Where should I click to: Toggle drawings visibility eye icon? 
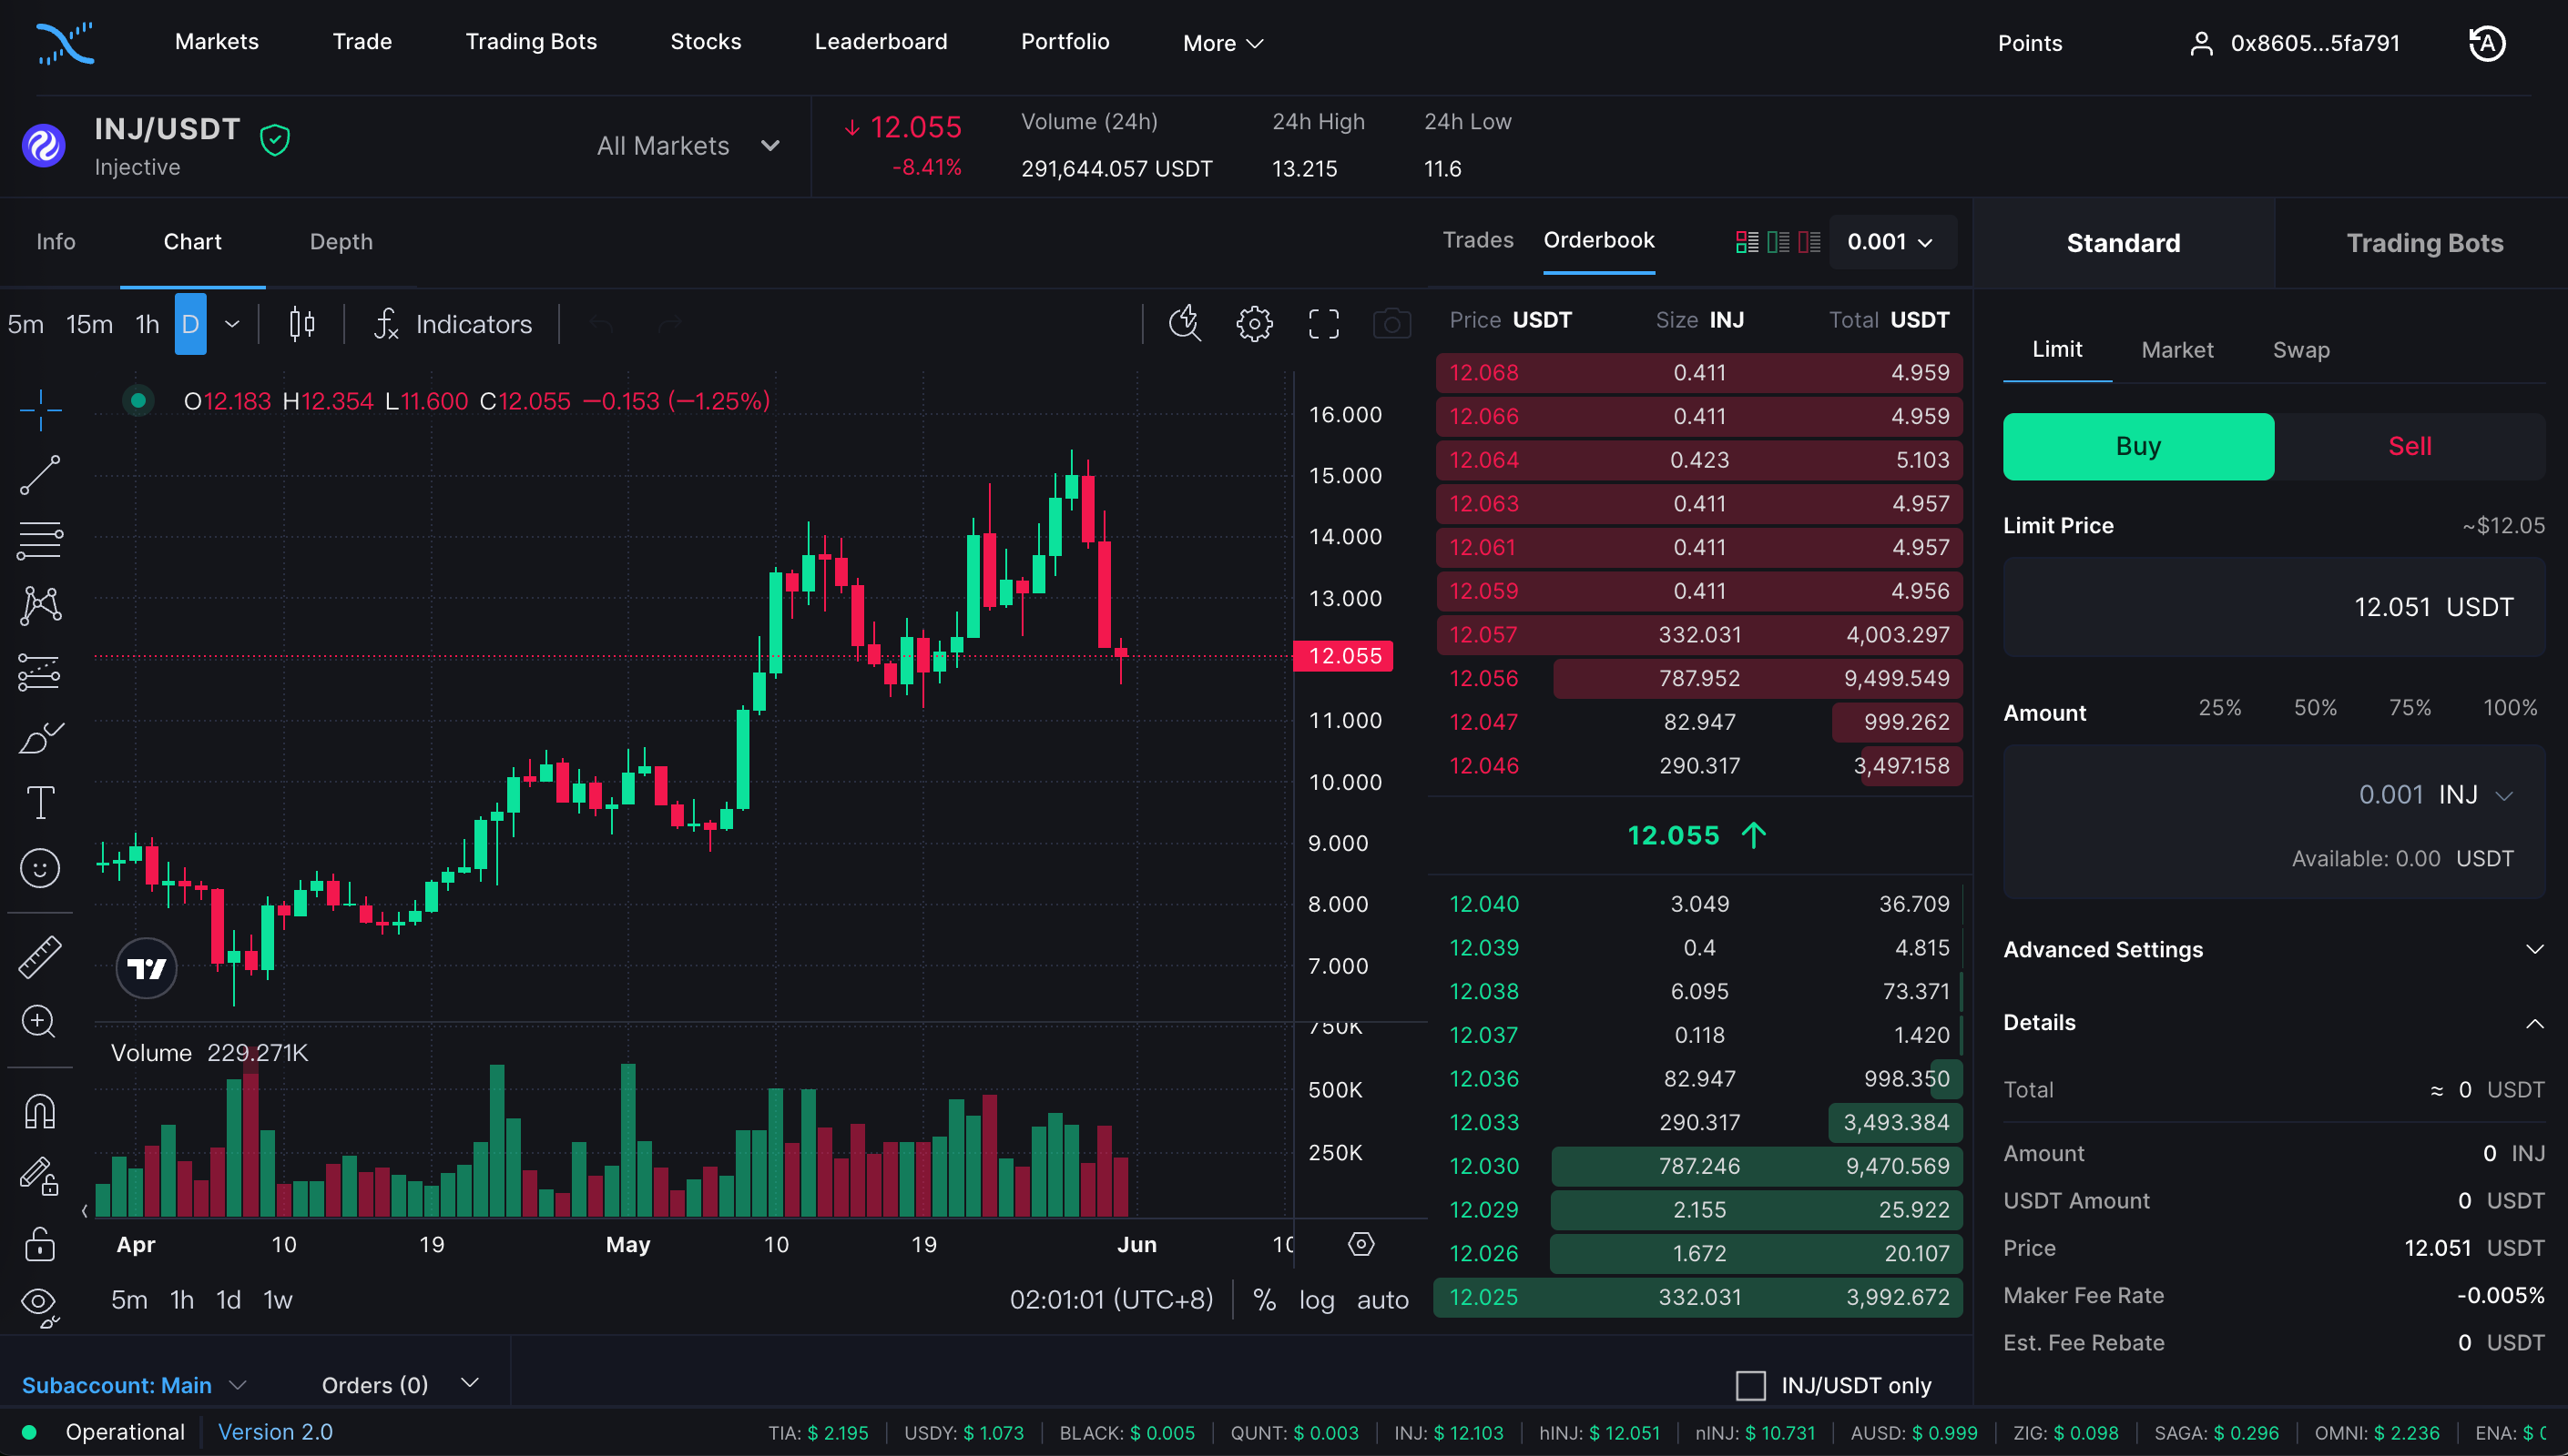tap(40, 1302)
